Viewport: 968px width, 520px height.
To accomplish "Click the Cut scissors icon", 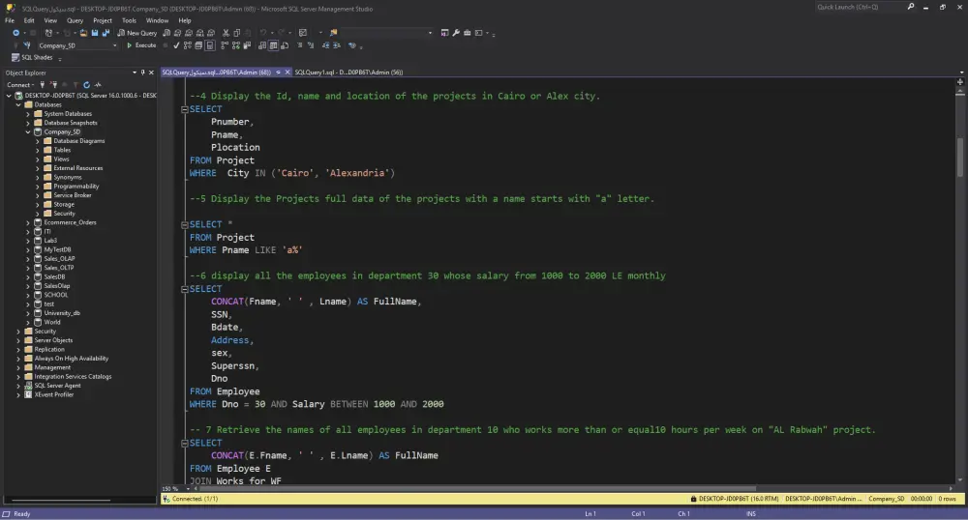I will point(226,33).
